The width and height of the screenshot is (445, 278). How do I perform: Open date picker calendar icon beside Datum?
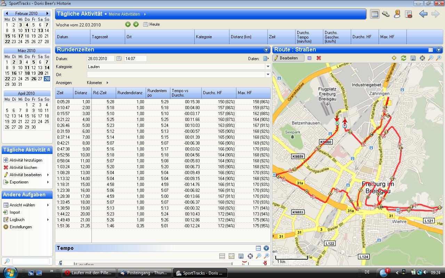(119, 58)
